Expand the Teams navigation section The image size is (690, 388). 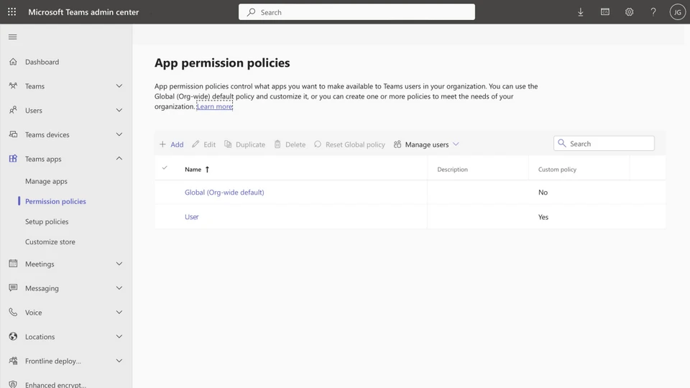coord(119,86)
